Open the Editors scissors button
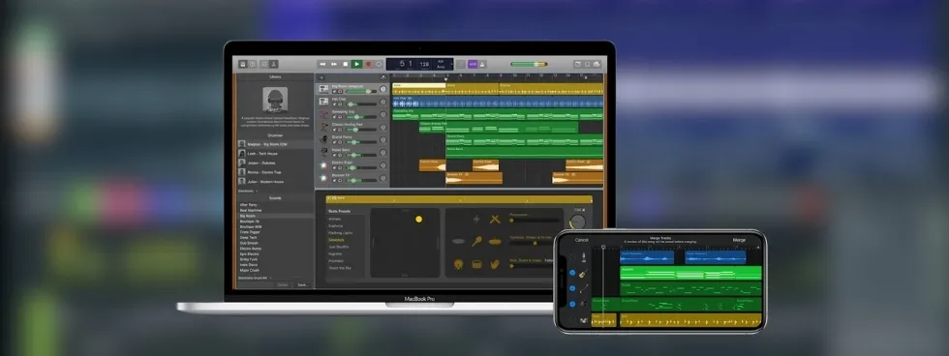Image resolution: width=949 pixels, height=356 pixels. (273, 64)
